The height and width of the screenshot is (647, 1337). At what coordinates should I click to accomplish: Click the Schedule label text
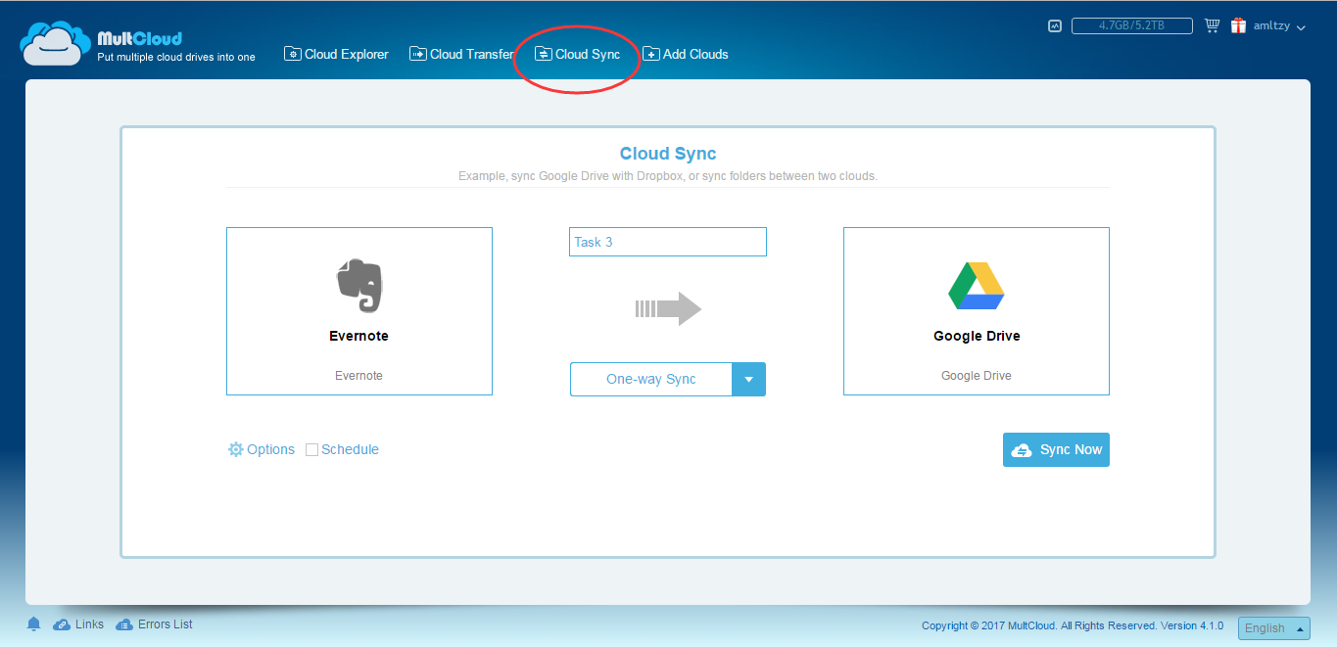[350, 449]
